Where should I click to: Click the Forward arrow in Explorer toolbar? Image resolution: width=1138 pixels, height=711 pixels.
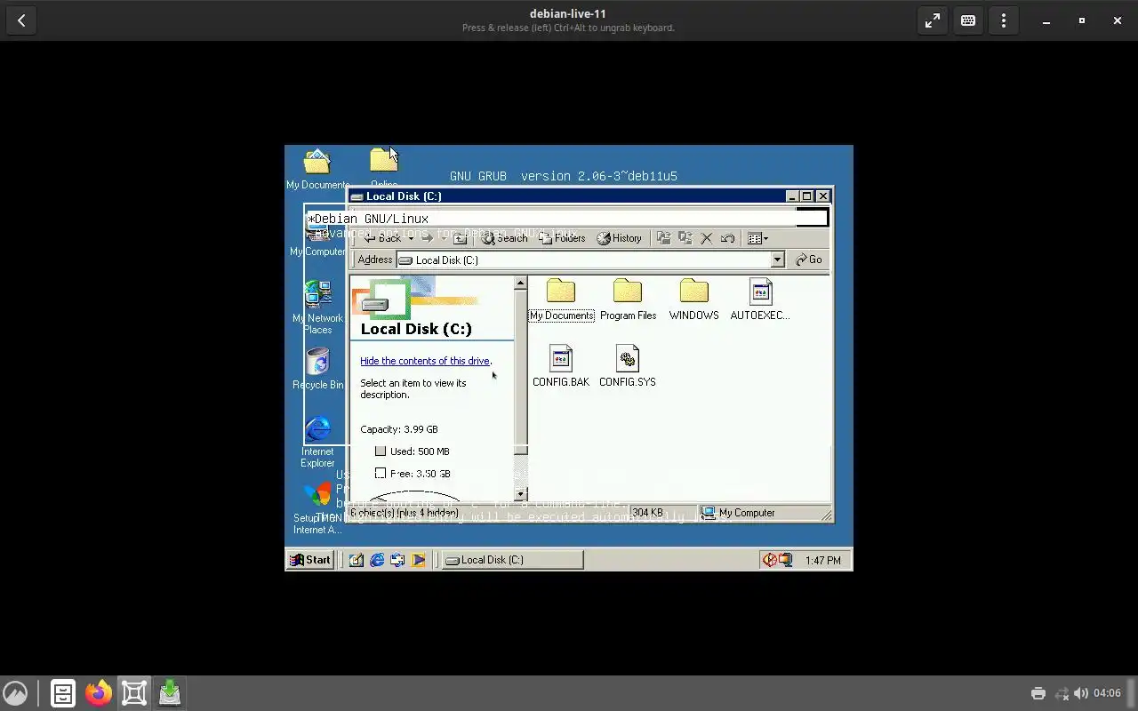point(428,238)
